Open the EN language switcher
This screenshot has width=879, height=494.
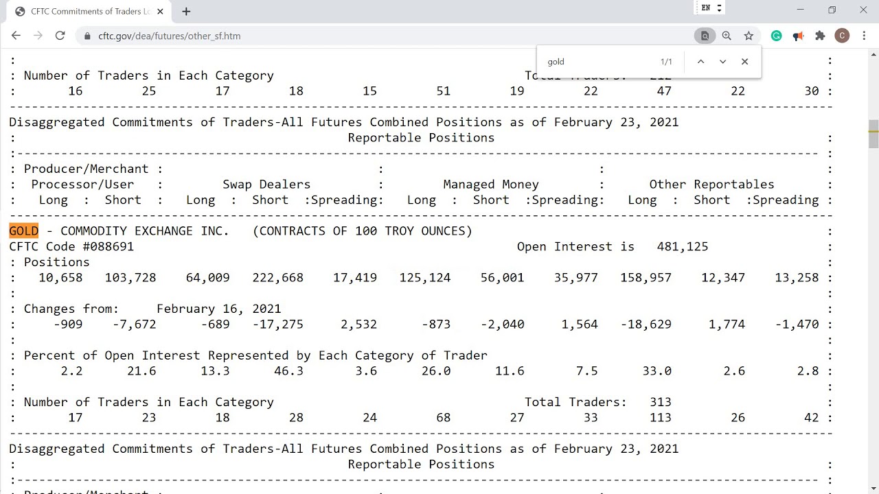pyautogui.click(x=711, y=8)
